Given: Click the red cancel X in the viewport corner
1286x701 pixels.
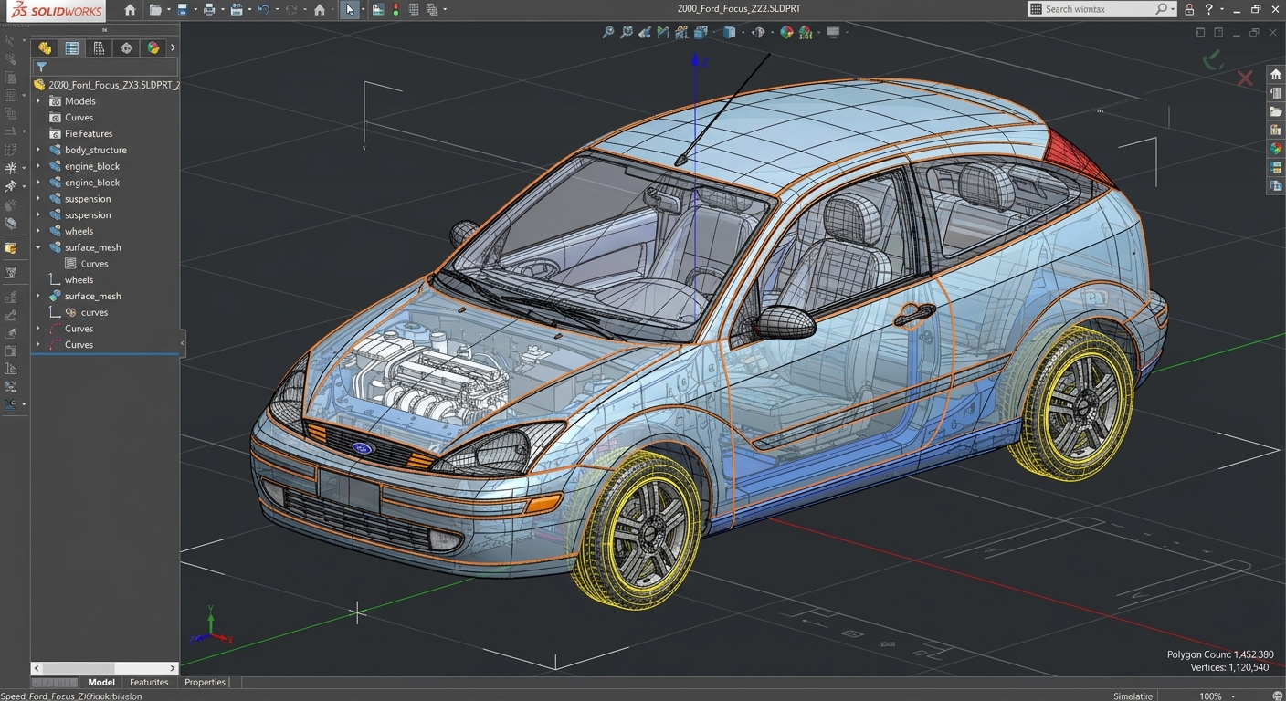Looking at the screenshot, I should pyautogui.click(x=1245, y=78).
